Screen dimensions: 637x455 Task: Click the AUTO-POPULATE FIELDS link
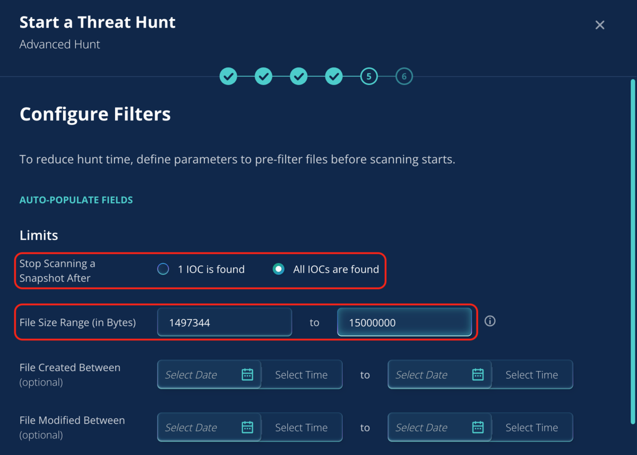pyautogui.click(x=76, y=200)
